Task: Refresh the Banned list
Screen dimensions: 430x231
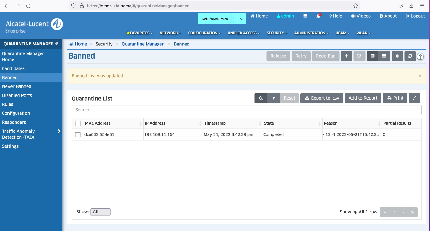Action: [x=410, y=56]
